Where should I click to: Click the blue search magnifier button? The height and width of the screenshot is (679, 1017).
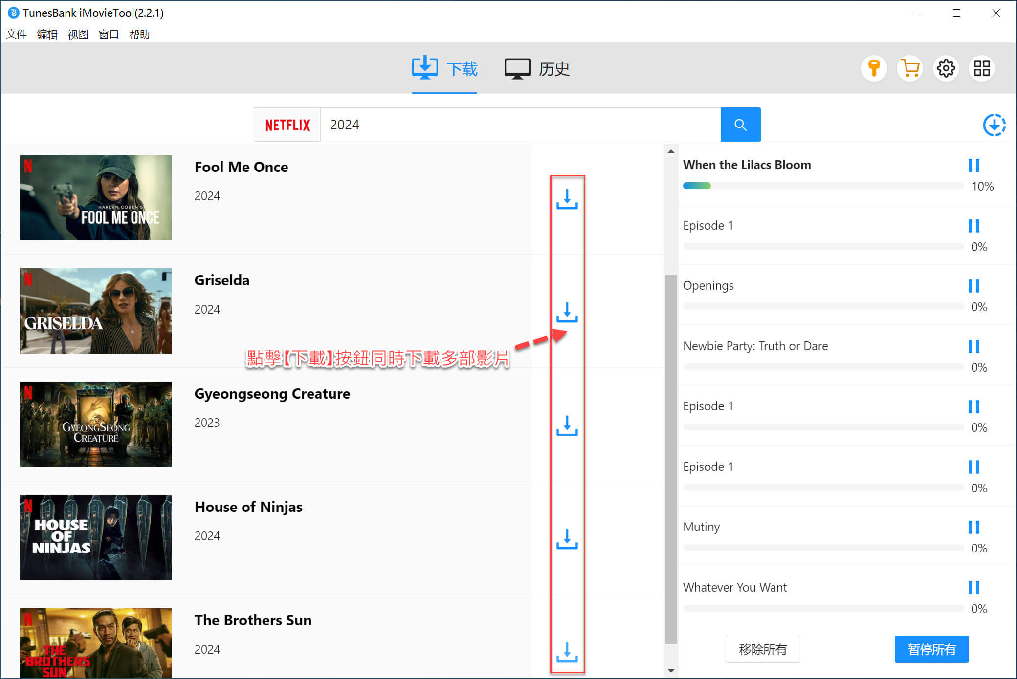[x=740, y=125]
